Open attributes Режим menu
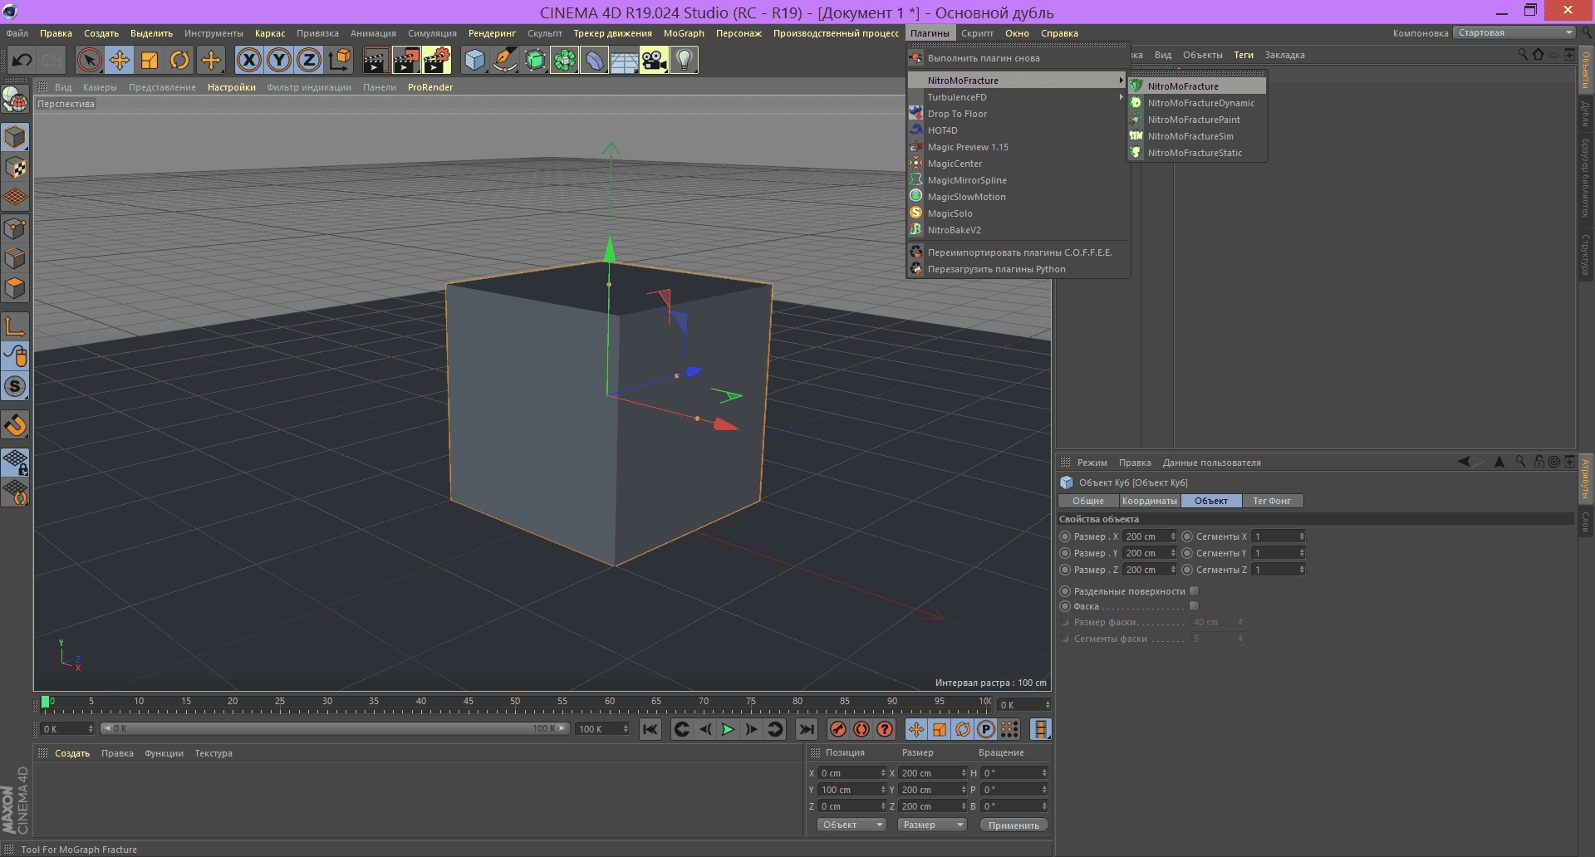This screenshot has width=1595, height=857. [1092, 463]
